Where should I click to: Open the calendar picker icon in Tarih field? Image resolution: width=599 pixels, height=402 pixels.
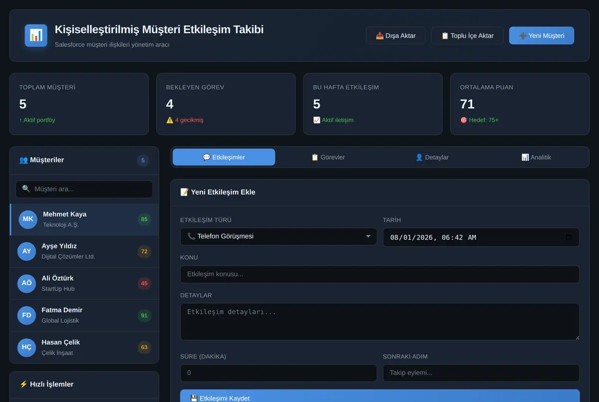569,237
